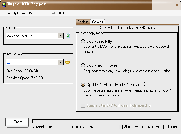Select the Copy main movie option

tap(83, 65)
